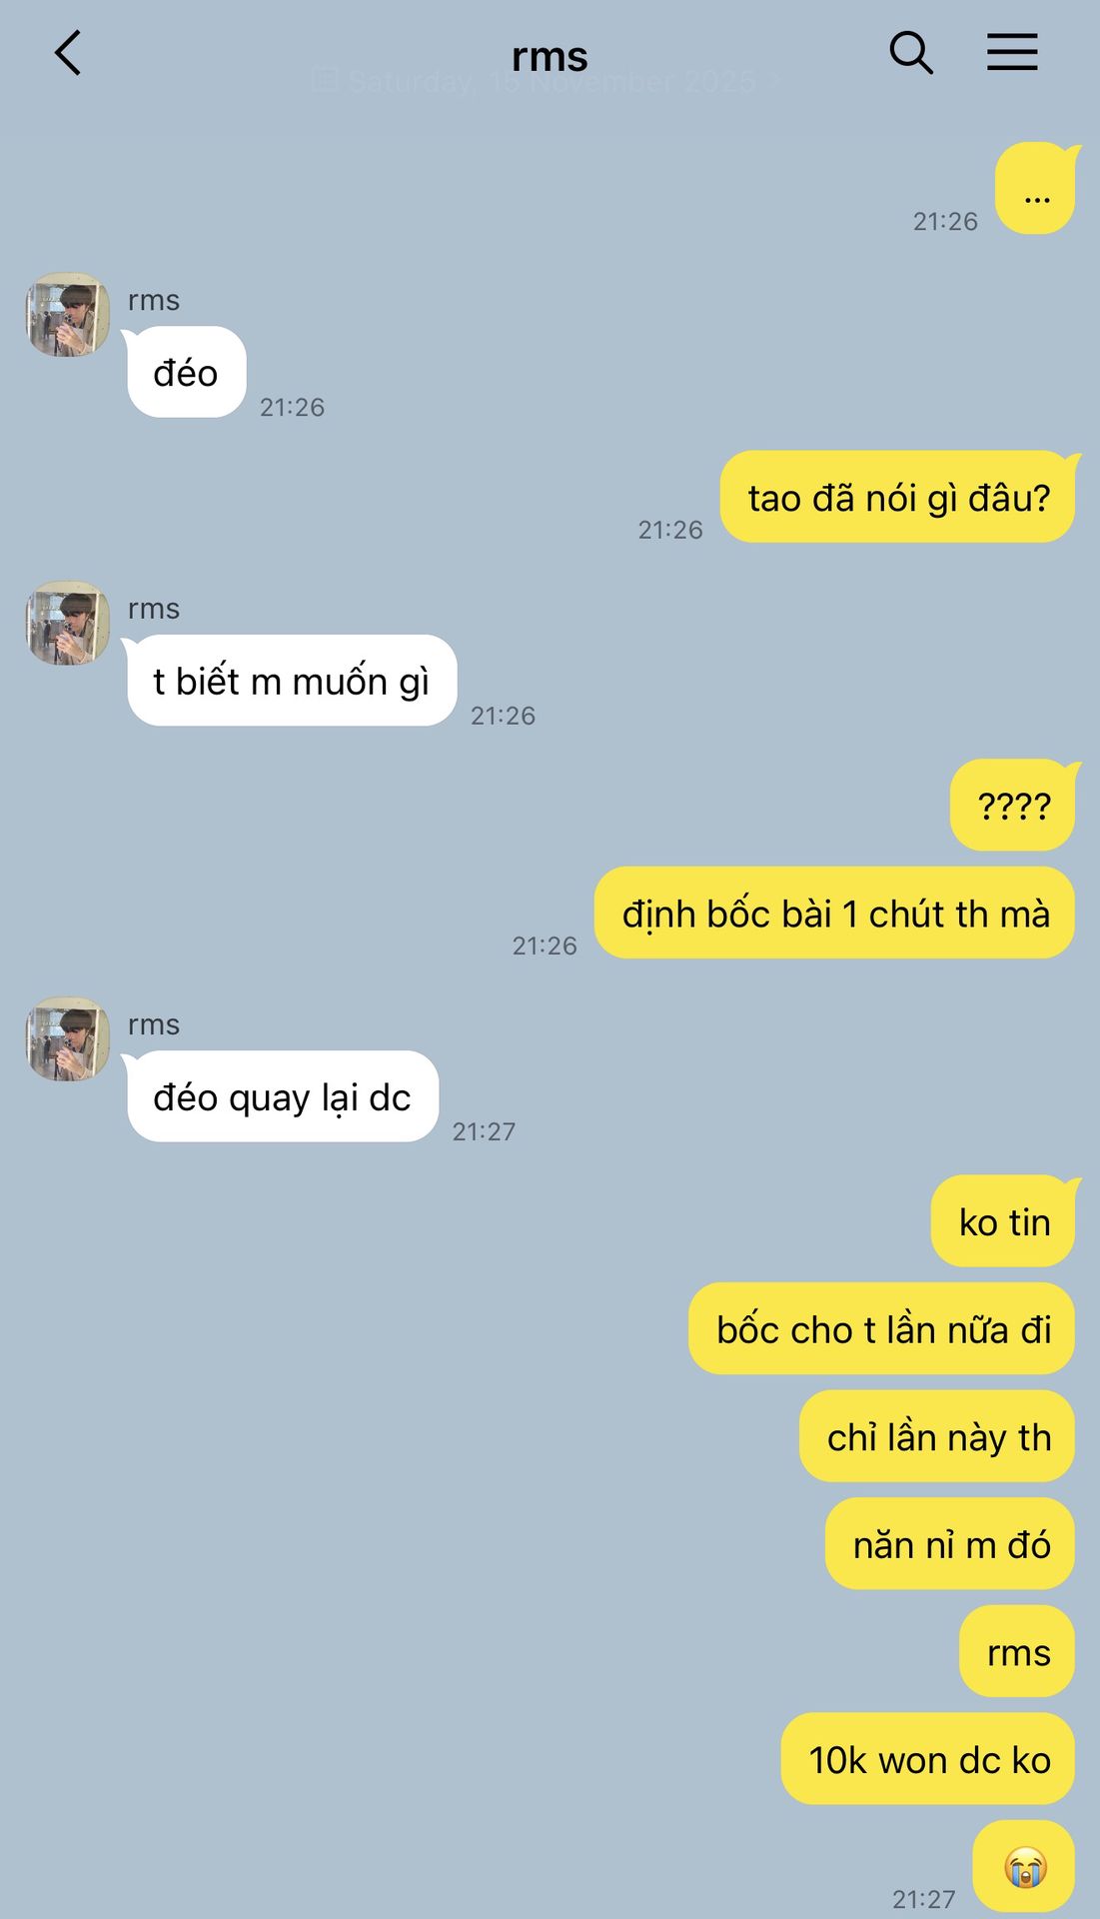
Task: Open the chat search magnifier icon
Action: click(911, 53)
